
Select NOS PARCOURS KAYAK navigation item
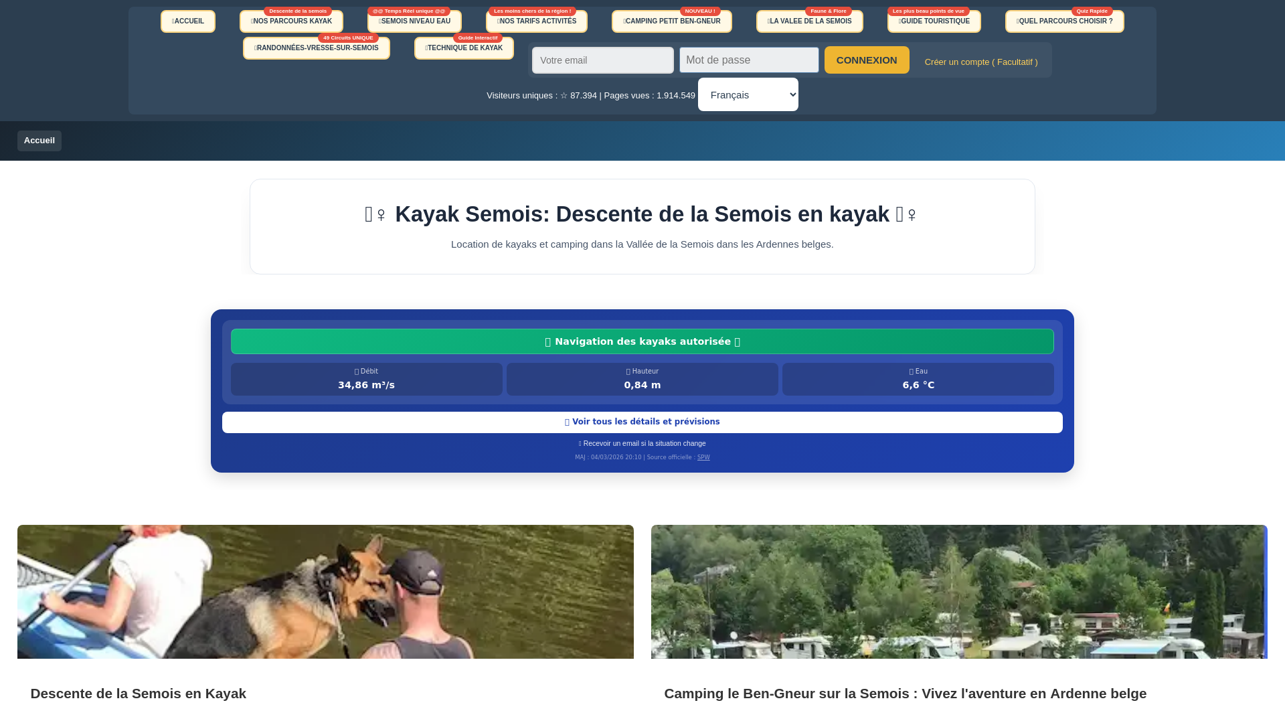291,21
